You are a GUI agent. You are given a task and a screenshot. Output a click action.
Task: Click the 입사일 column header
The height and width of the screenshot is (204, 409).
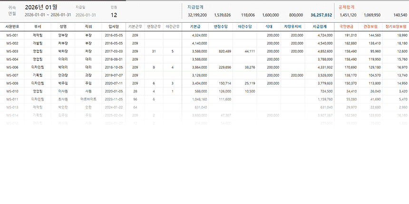(x=114, y=27)
